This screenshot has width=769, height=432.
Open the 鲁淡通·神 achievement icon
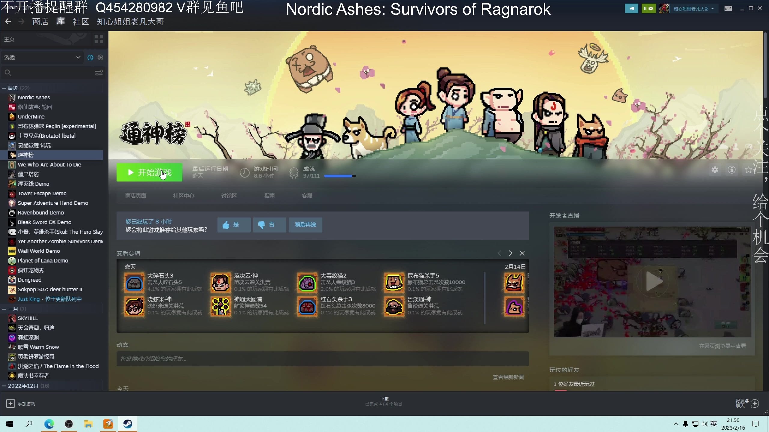click(x=394, y=306)
